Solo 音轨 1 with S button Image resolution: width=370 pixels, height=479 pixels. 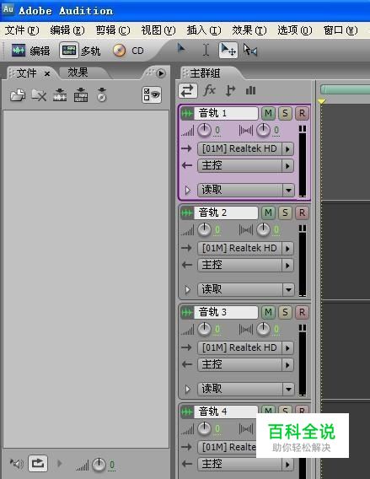(285, 113)
